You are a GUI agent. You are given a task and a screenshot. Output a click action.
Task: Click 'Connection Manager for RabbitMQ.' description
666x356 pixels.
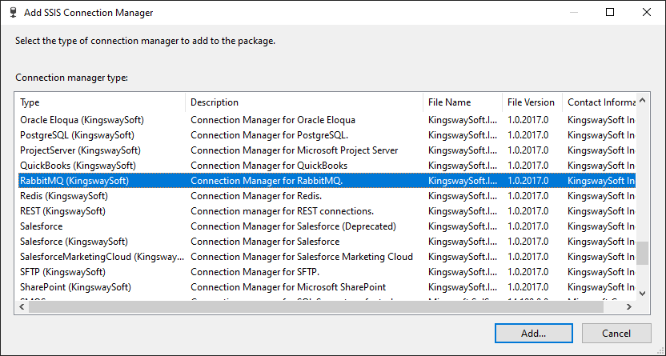pyautogui.click(x=267, y=181)
